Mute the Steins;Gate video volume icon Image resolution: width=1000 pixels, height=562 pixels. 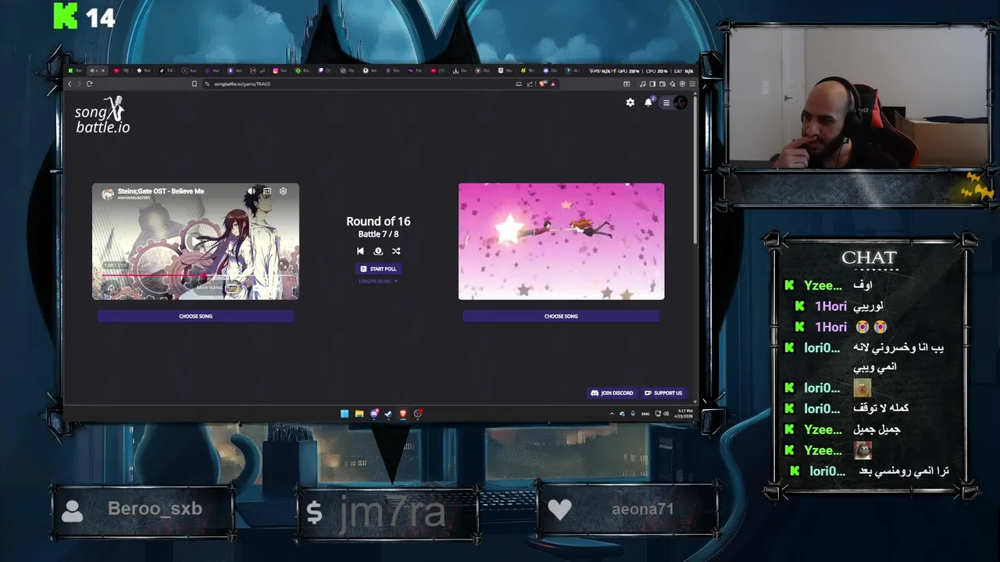252,191
